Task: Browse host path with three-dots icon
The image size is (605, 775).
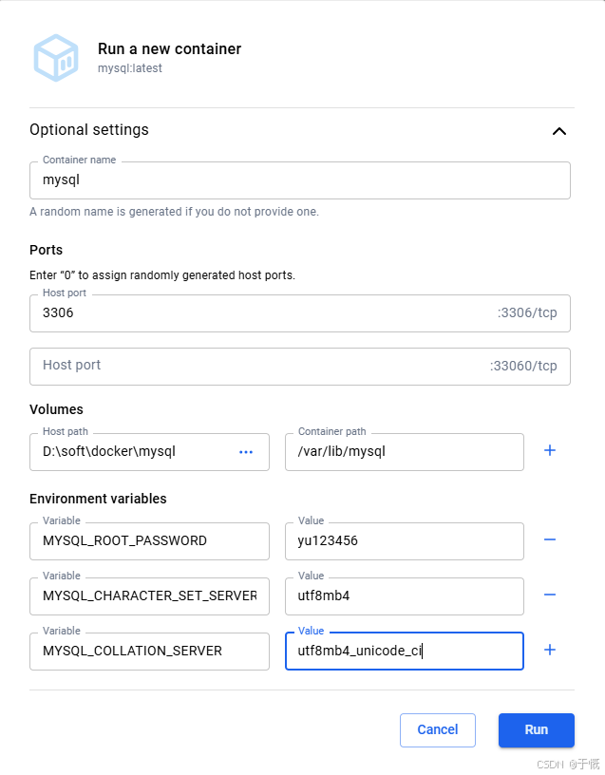Action: 246,452
